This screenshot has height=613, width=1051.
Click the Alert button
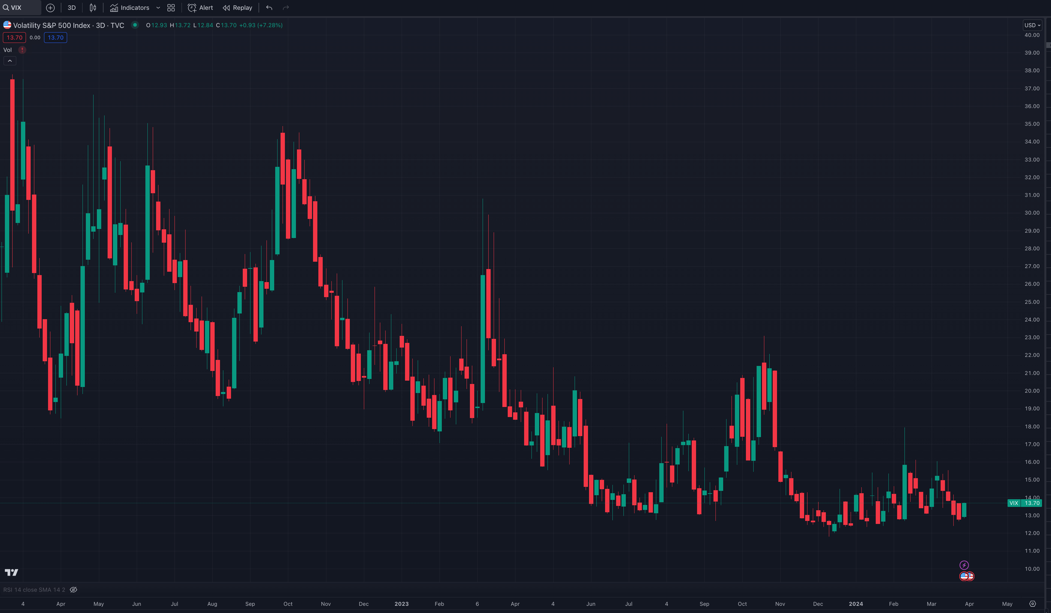[x=200, y=8]
